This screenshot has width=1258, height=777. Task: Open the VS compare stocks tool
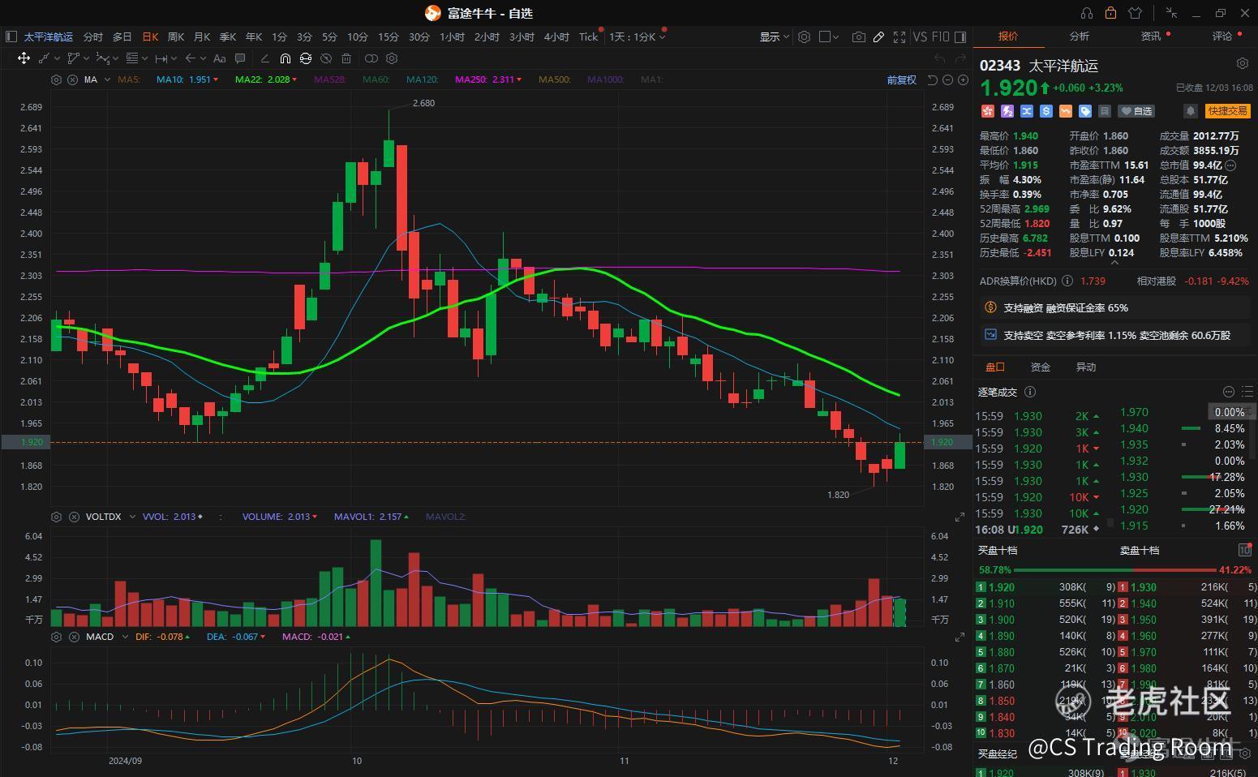[x=920, y=36]
